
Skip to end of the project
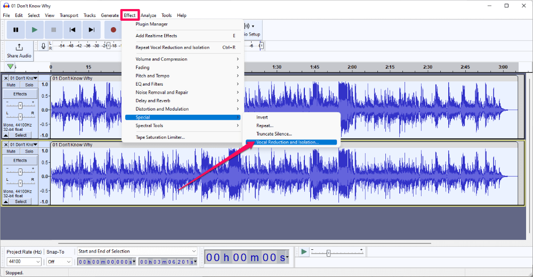[x=92, y=30]
